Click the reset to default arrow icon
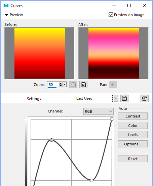The image size is (153, 186). (x=145, y=98)
